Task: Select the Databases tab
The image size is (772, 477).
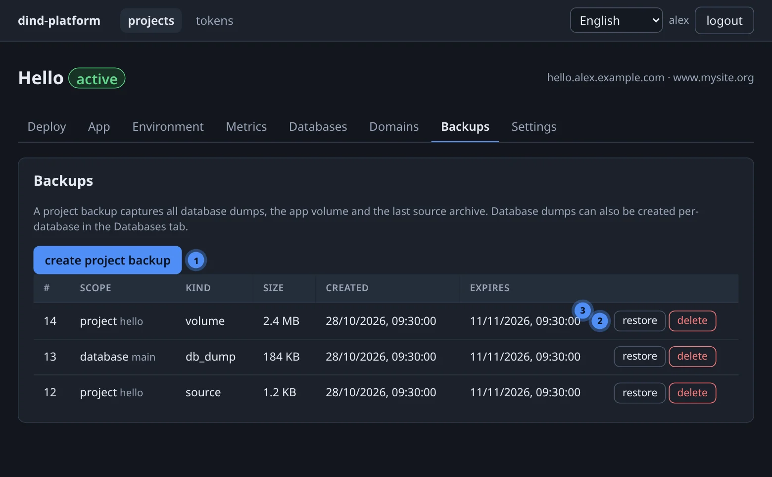Action: point(318,127)
